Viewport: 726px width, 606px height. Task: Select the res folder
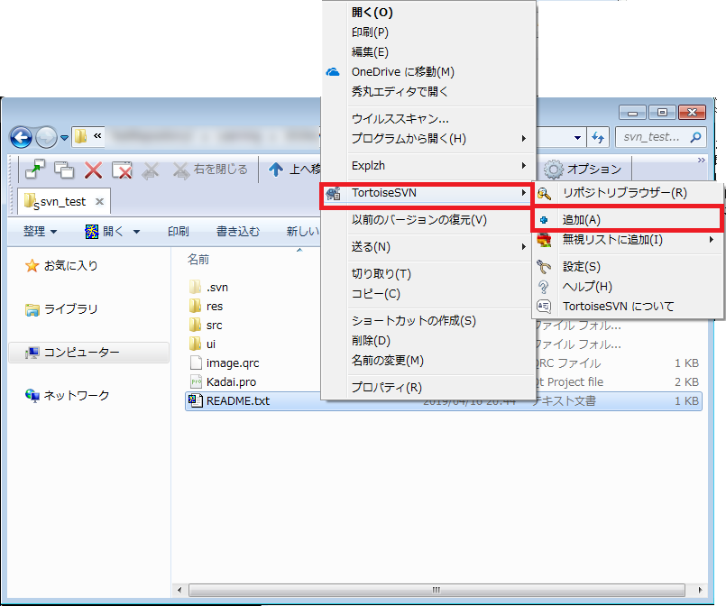click(206, 306)
